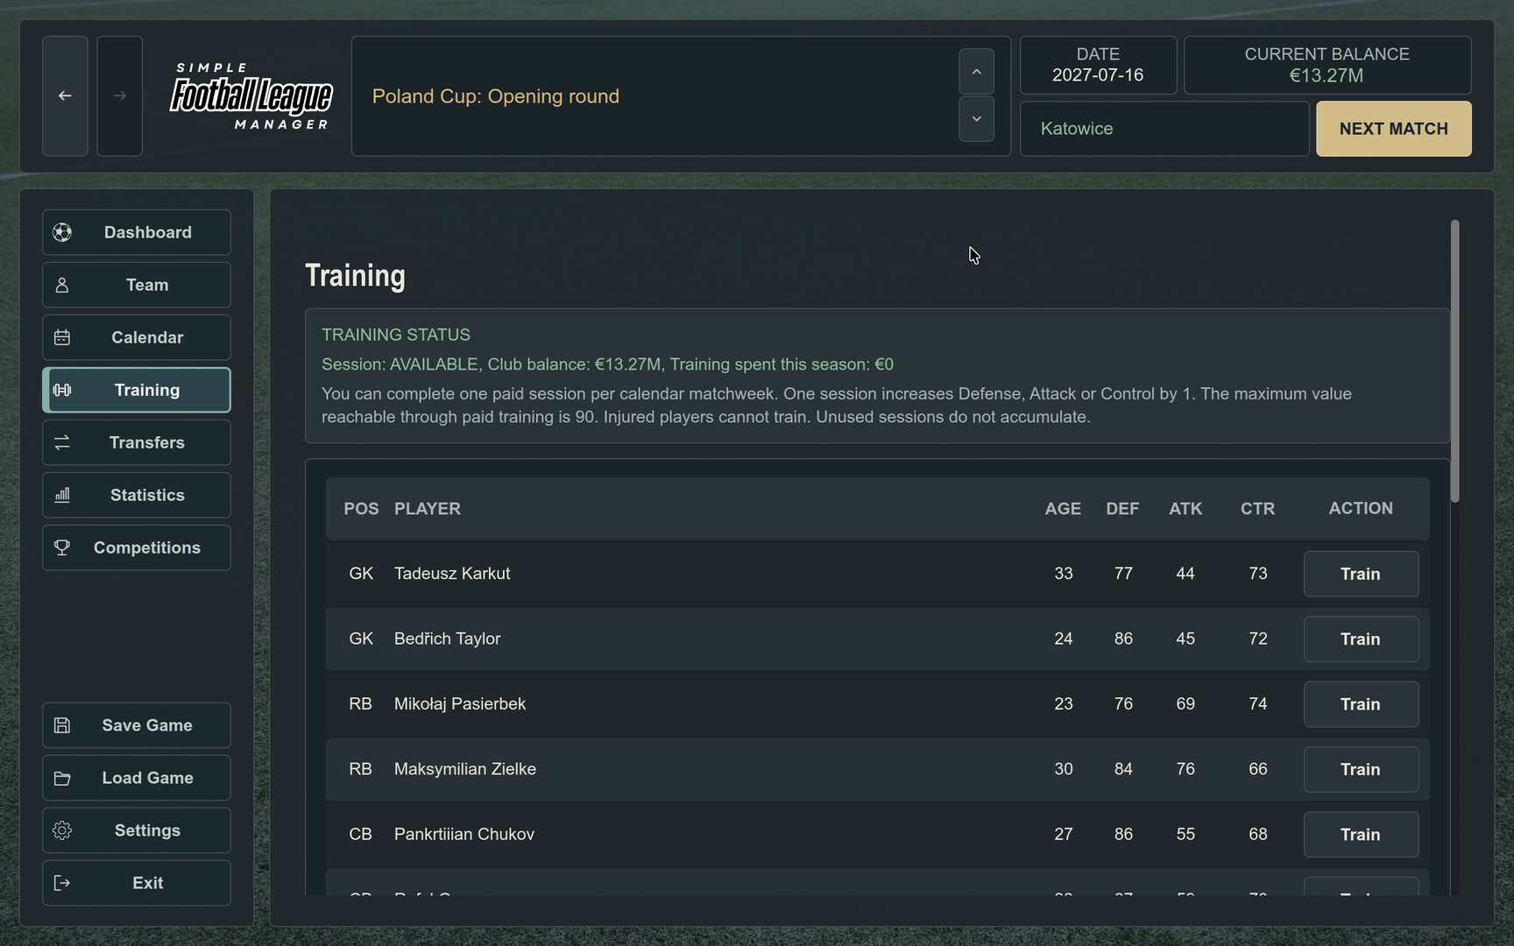
Task: Click the Exit label in sidebar
Action: click(x=147, y=883)
